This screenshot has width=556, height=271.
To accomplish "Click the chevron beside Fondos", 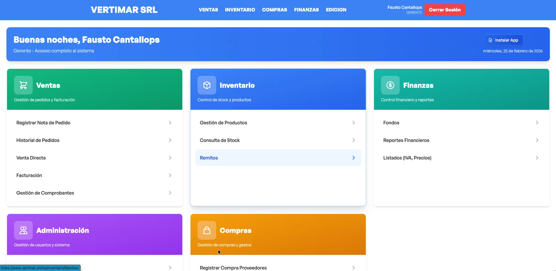I will [x=537, y=123].
